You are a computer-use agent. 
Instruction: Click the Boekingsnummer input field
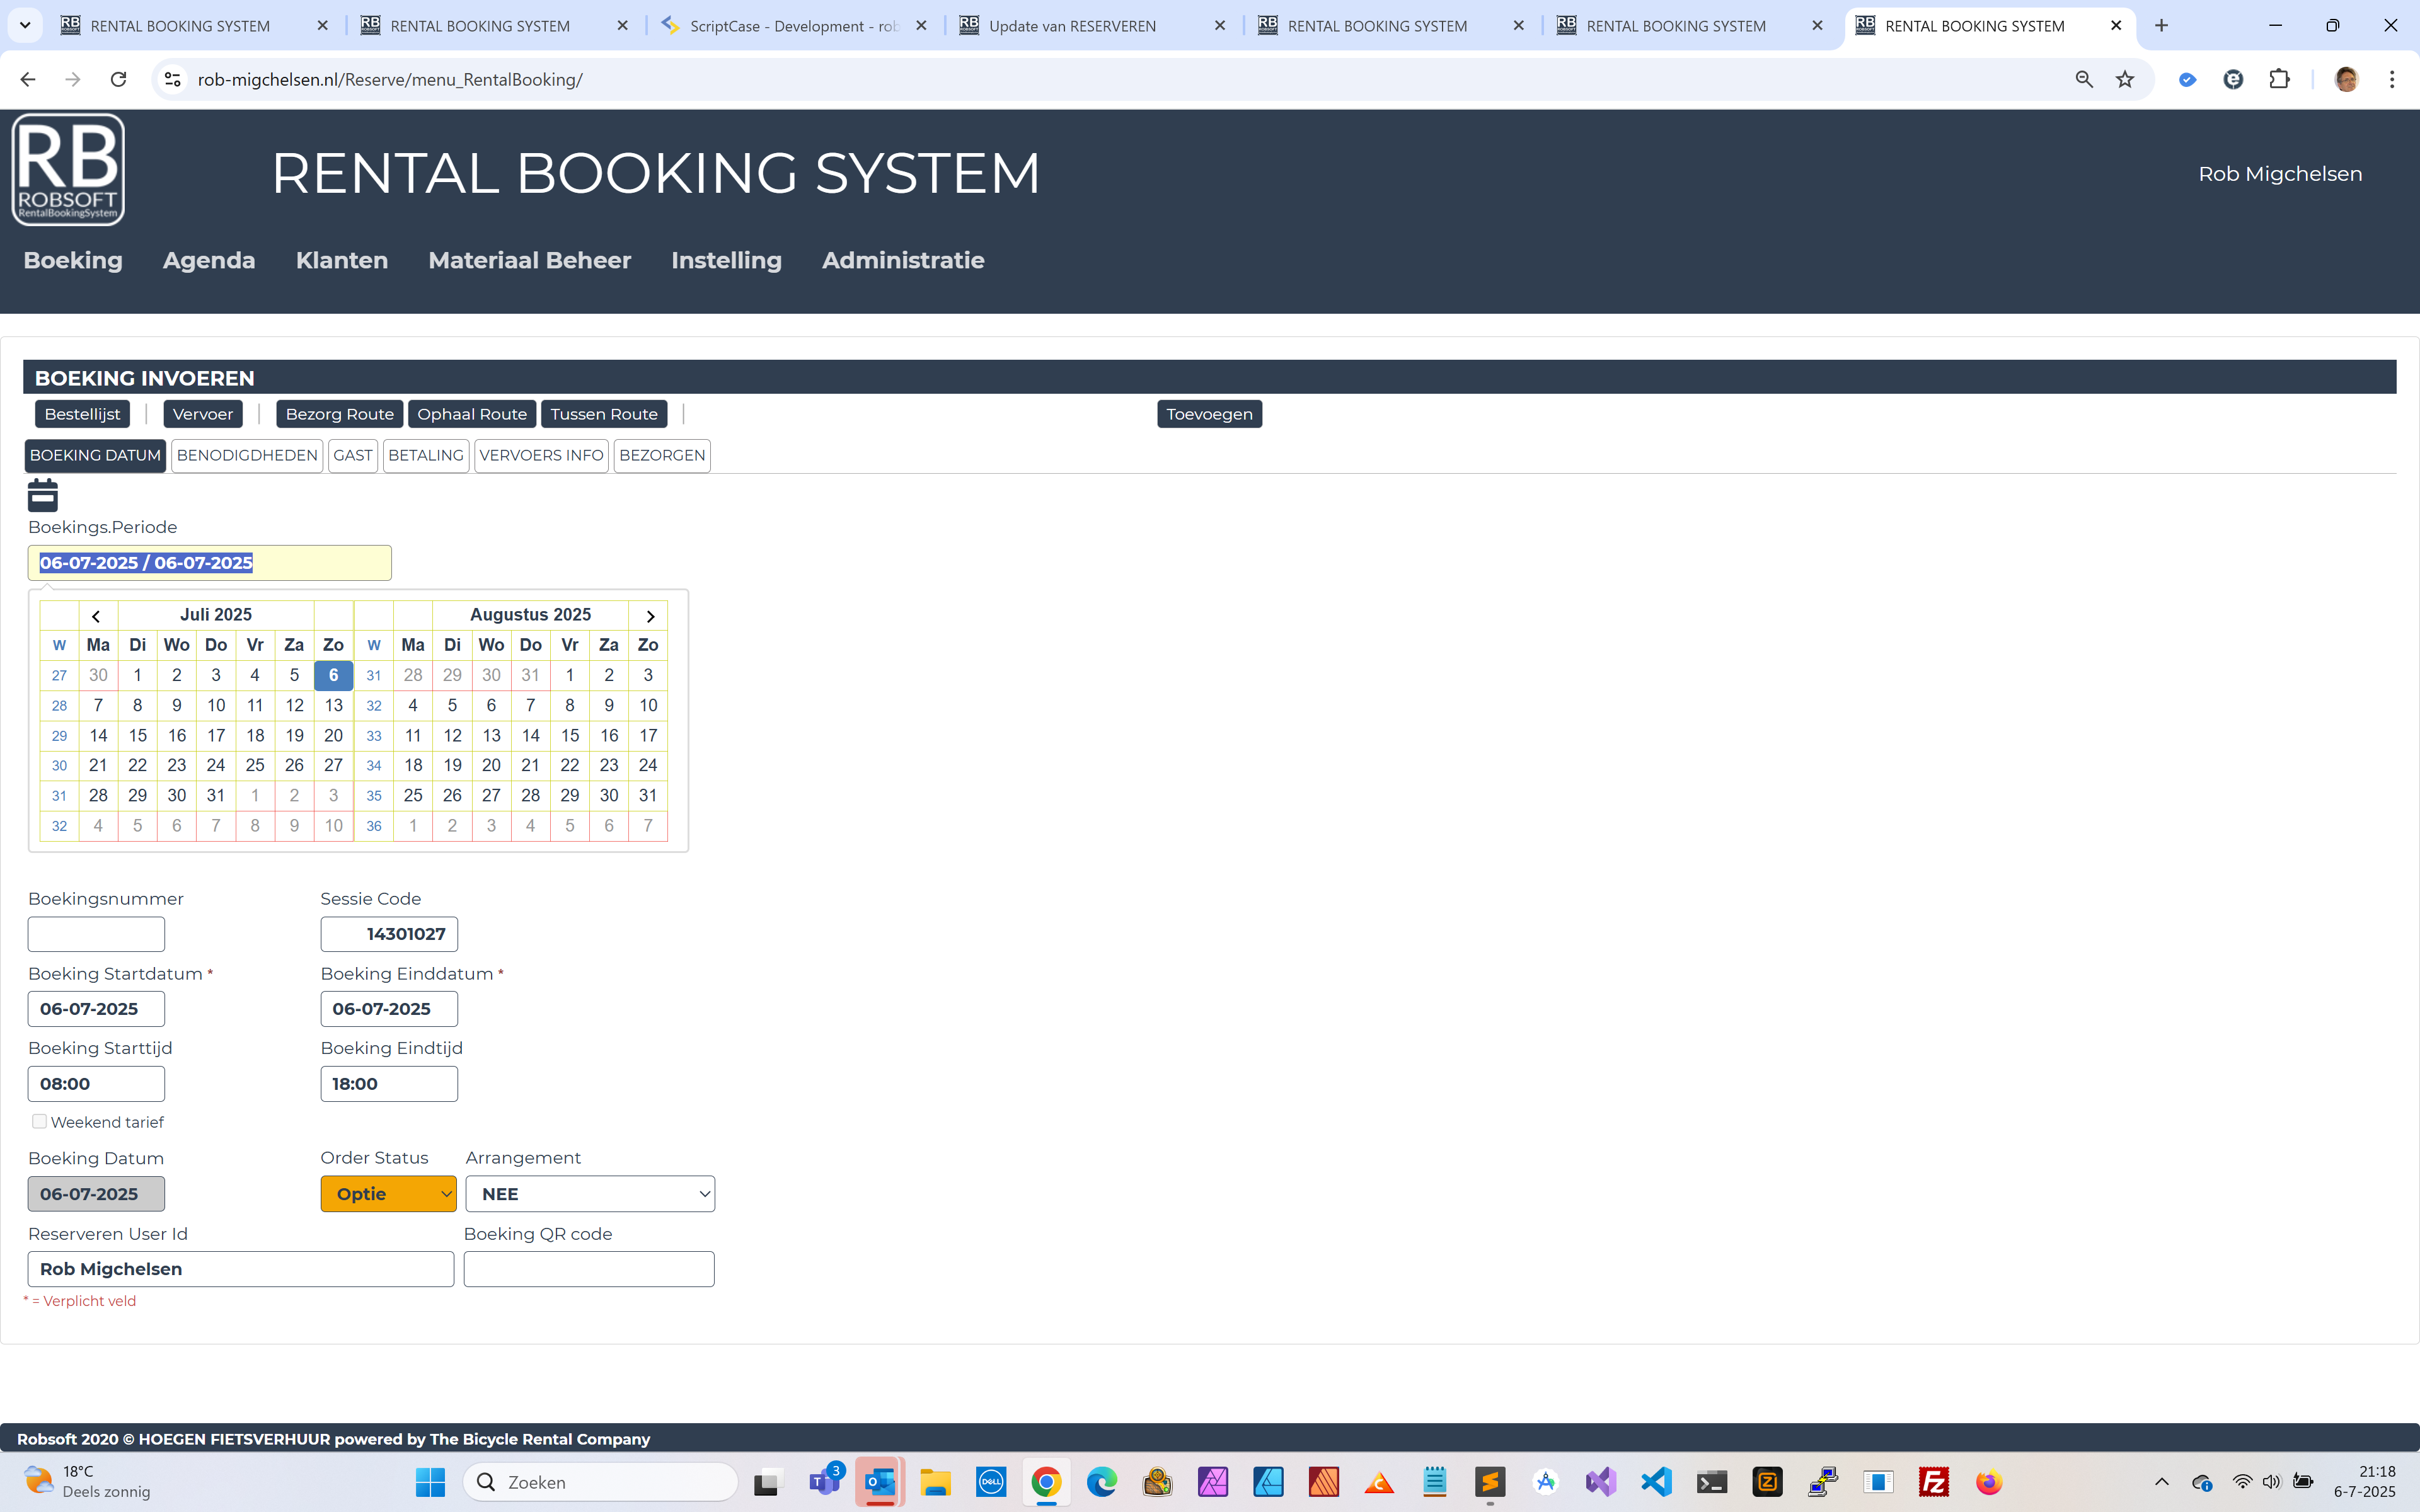click(96, 934)
